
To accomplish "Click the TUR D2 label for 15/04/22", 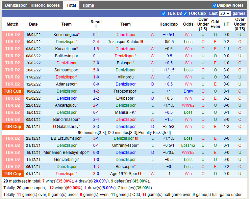I will [12, 35].
